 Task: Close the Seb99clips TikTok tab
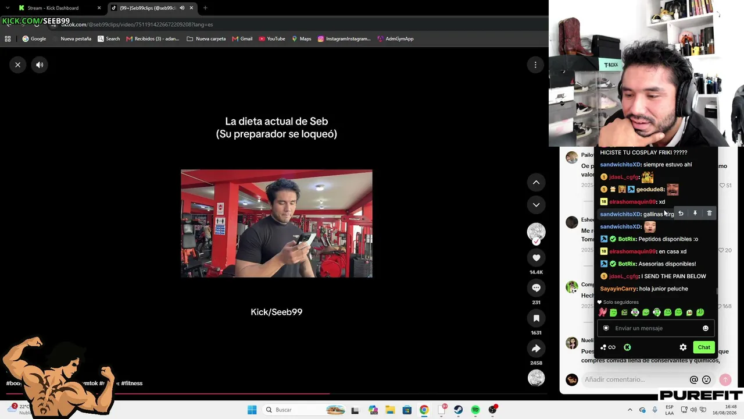(191, 8)
